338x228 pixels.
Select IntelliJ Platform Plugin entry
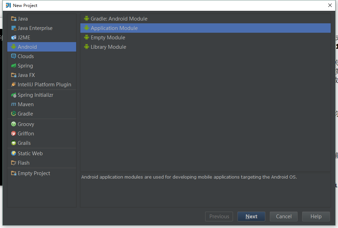(x=42, y=84)
